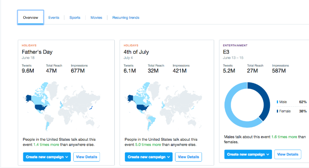This screenshot has width=309, height=168.
Task: Switch to the Overview tab
Action: tap(31, 18)
